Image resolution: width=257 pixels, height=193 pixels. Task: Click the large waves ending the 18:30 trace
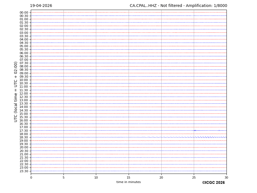coord(211,137)
